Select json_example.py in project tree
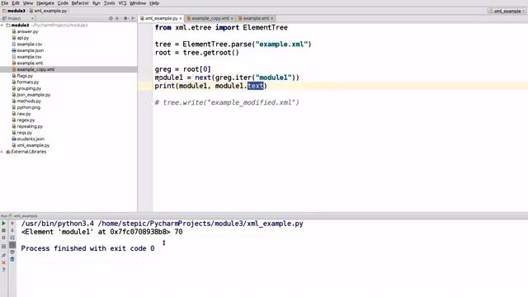This screenshot has width=528, height=297. tap(33, 95)
